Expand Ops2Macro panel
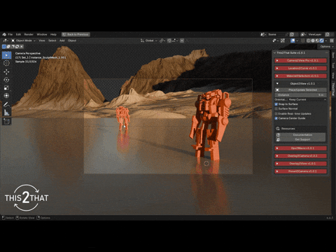This screenshot has width=336, height=252. tap(300, 148)
